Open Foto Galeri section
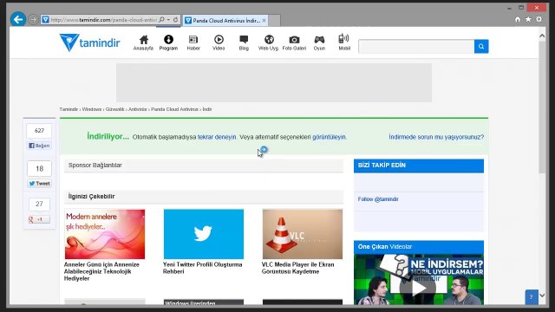555x312 pixels. [294, 42]
